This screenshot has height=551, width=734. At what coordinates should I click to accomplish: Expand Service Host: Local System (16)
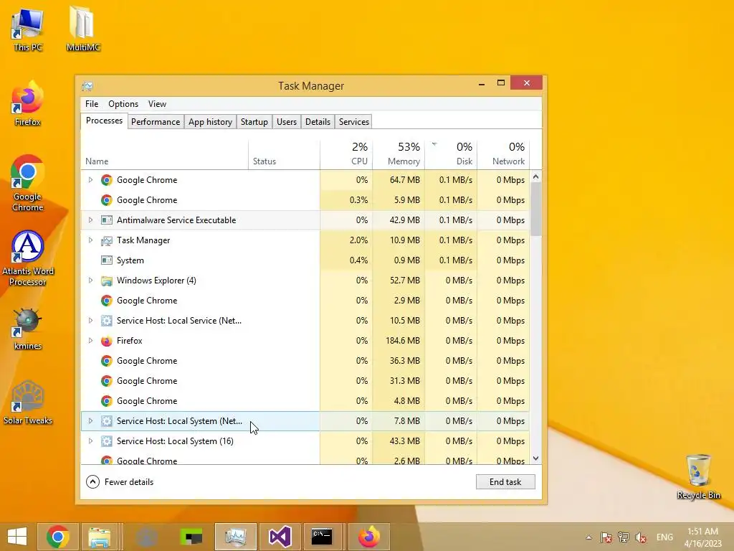click(x=90, y=441)
